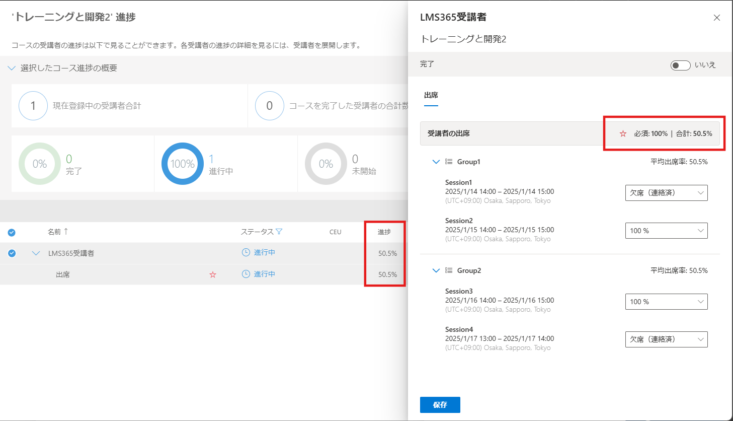733x421 pixels.
Task: Open the 出席 tab
Action: coord(431,95)
